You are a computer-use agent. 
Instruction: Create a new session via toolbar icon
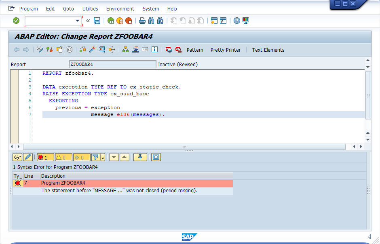(x=214, y=21)
